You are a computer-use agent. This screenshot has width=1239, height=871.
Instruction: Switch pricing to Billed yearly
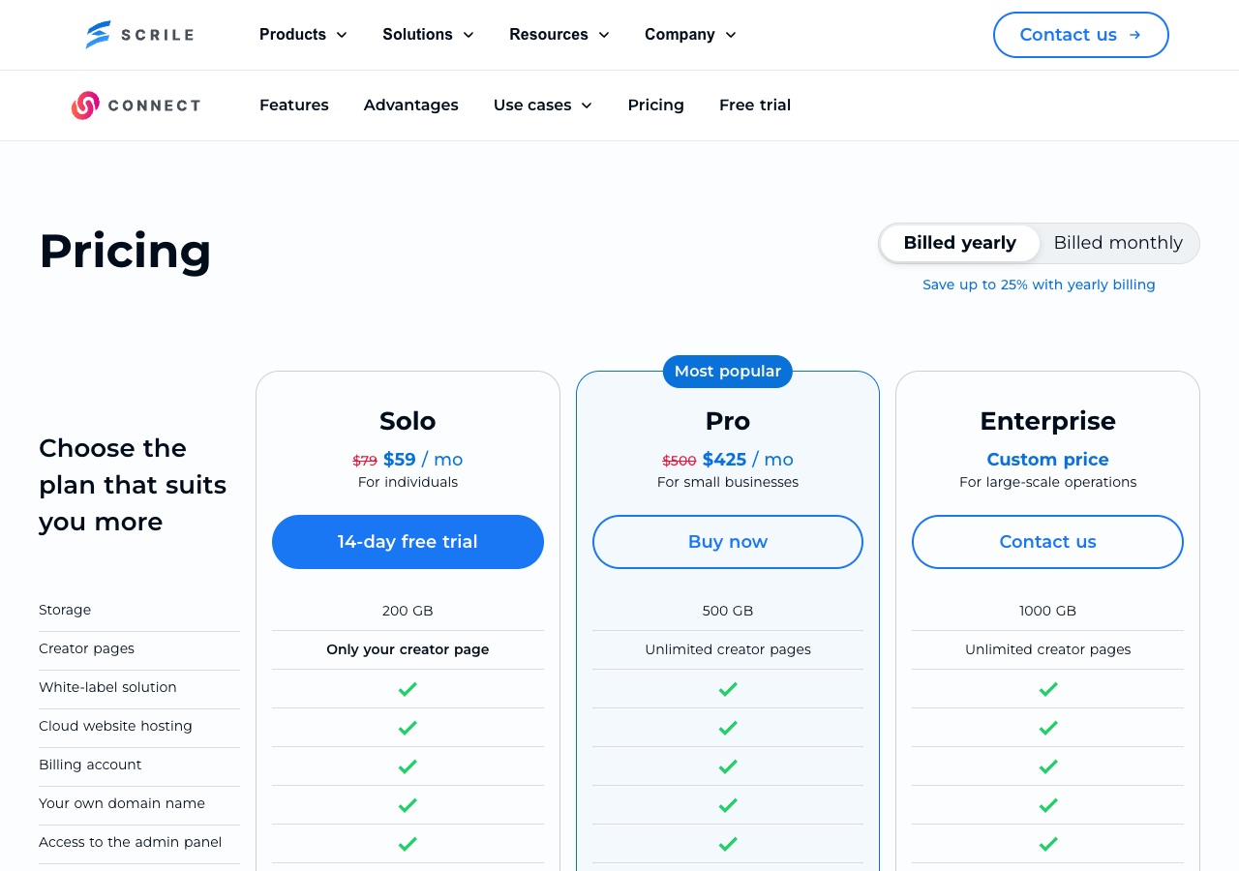pyautogui.click(x=960, y=243)
